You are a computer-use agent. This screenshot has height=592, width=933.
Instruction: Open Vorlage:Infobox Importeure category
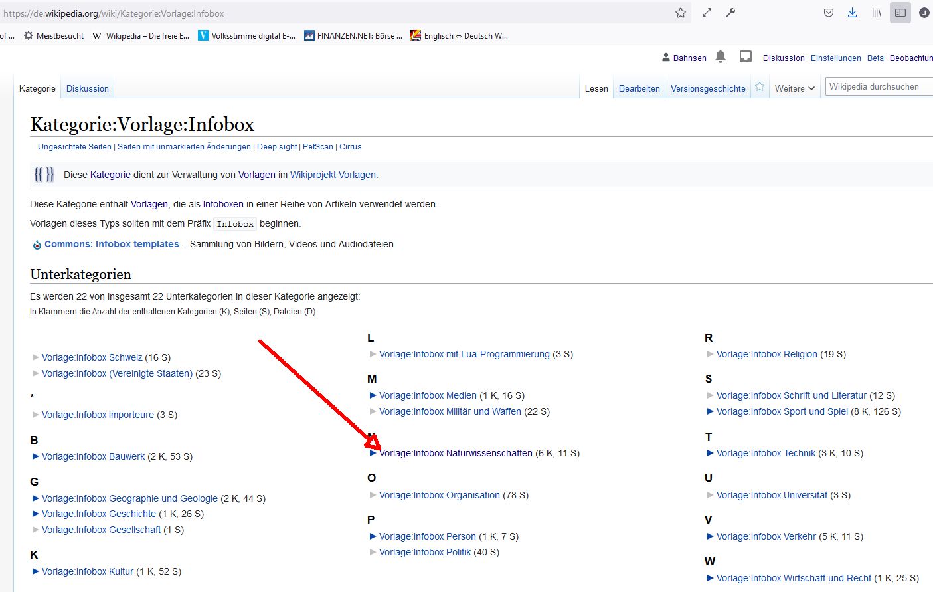(x=98, y=415)
